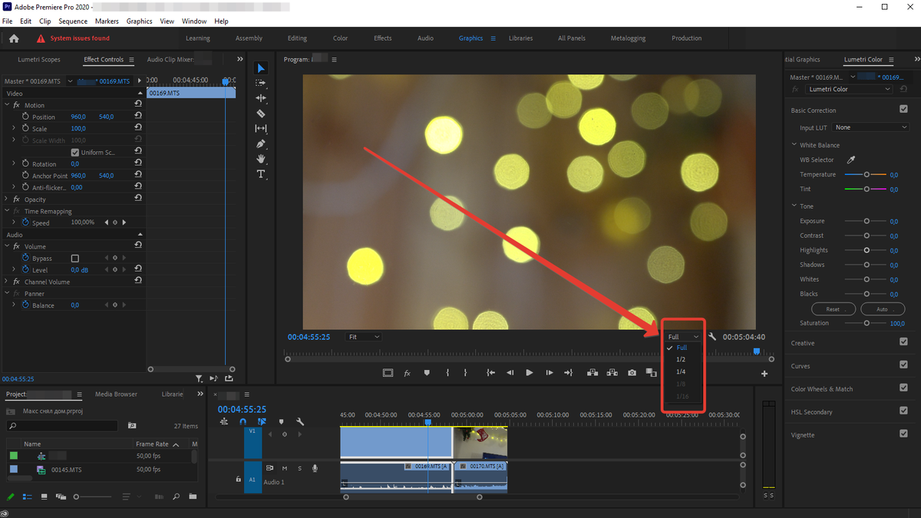921x518 pixels.
Task: Select the Track Select Forward tool
Action: [x=261, y=83]
